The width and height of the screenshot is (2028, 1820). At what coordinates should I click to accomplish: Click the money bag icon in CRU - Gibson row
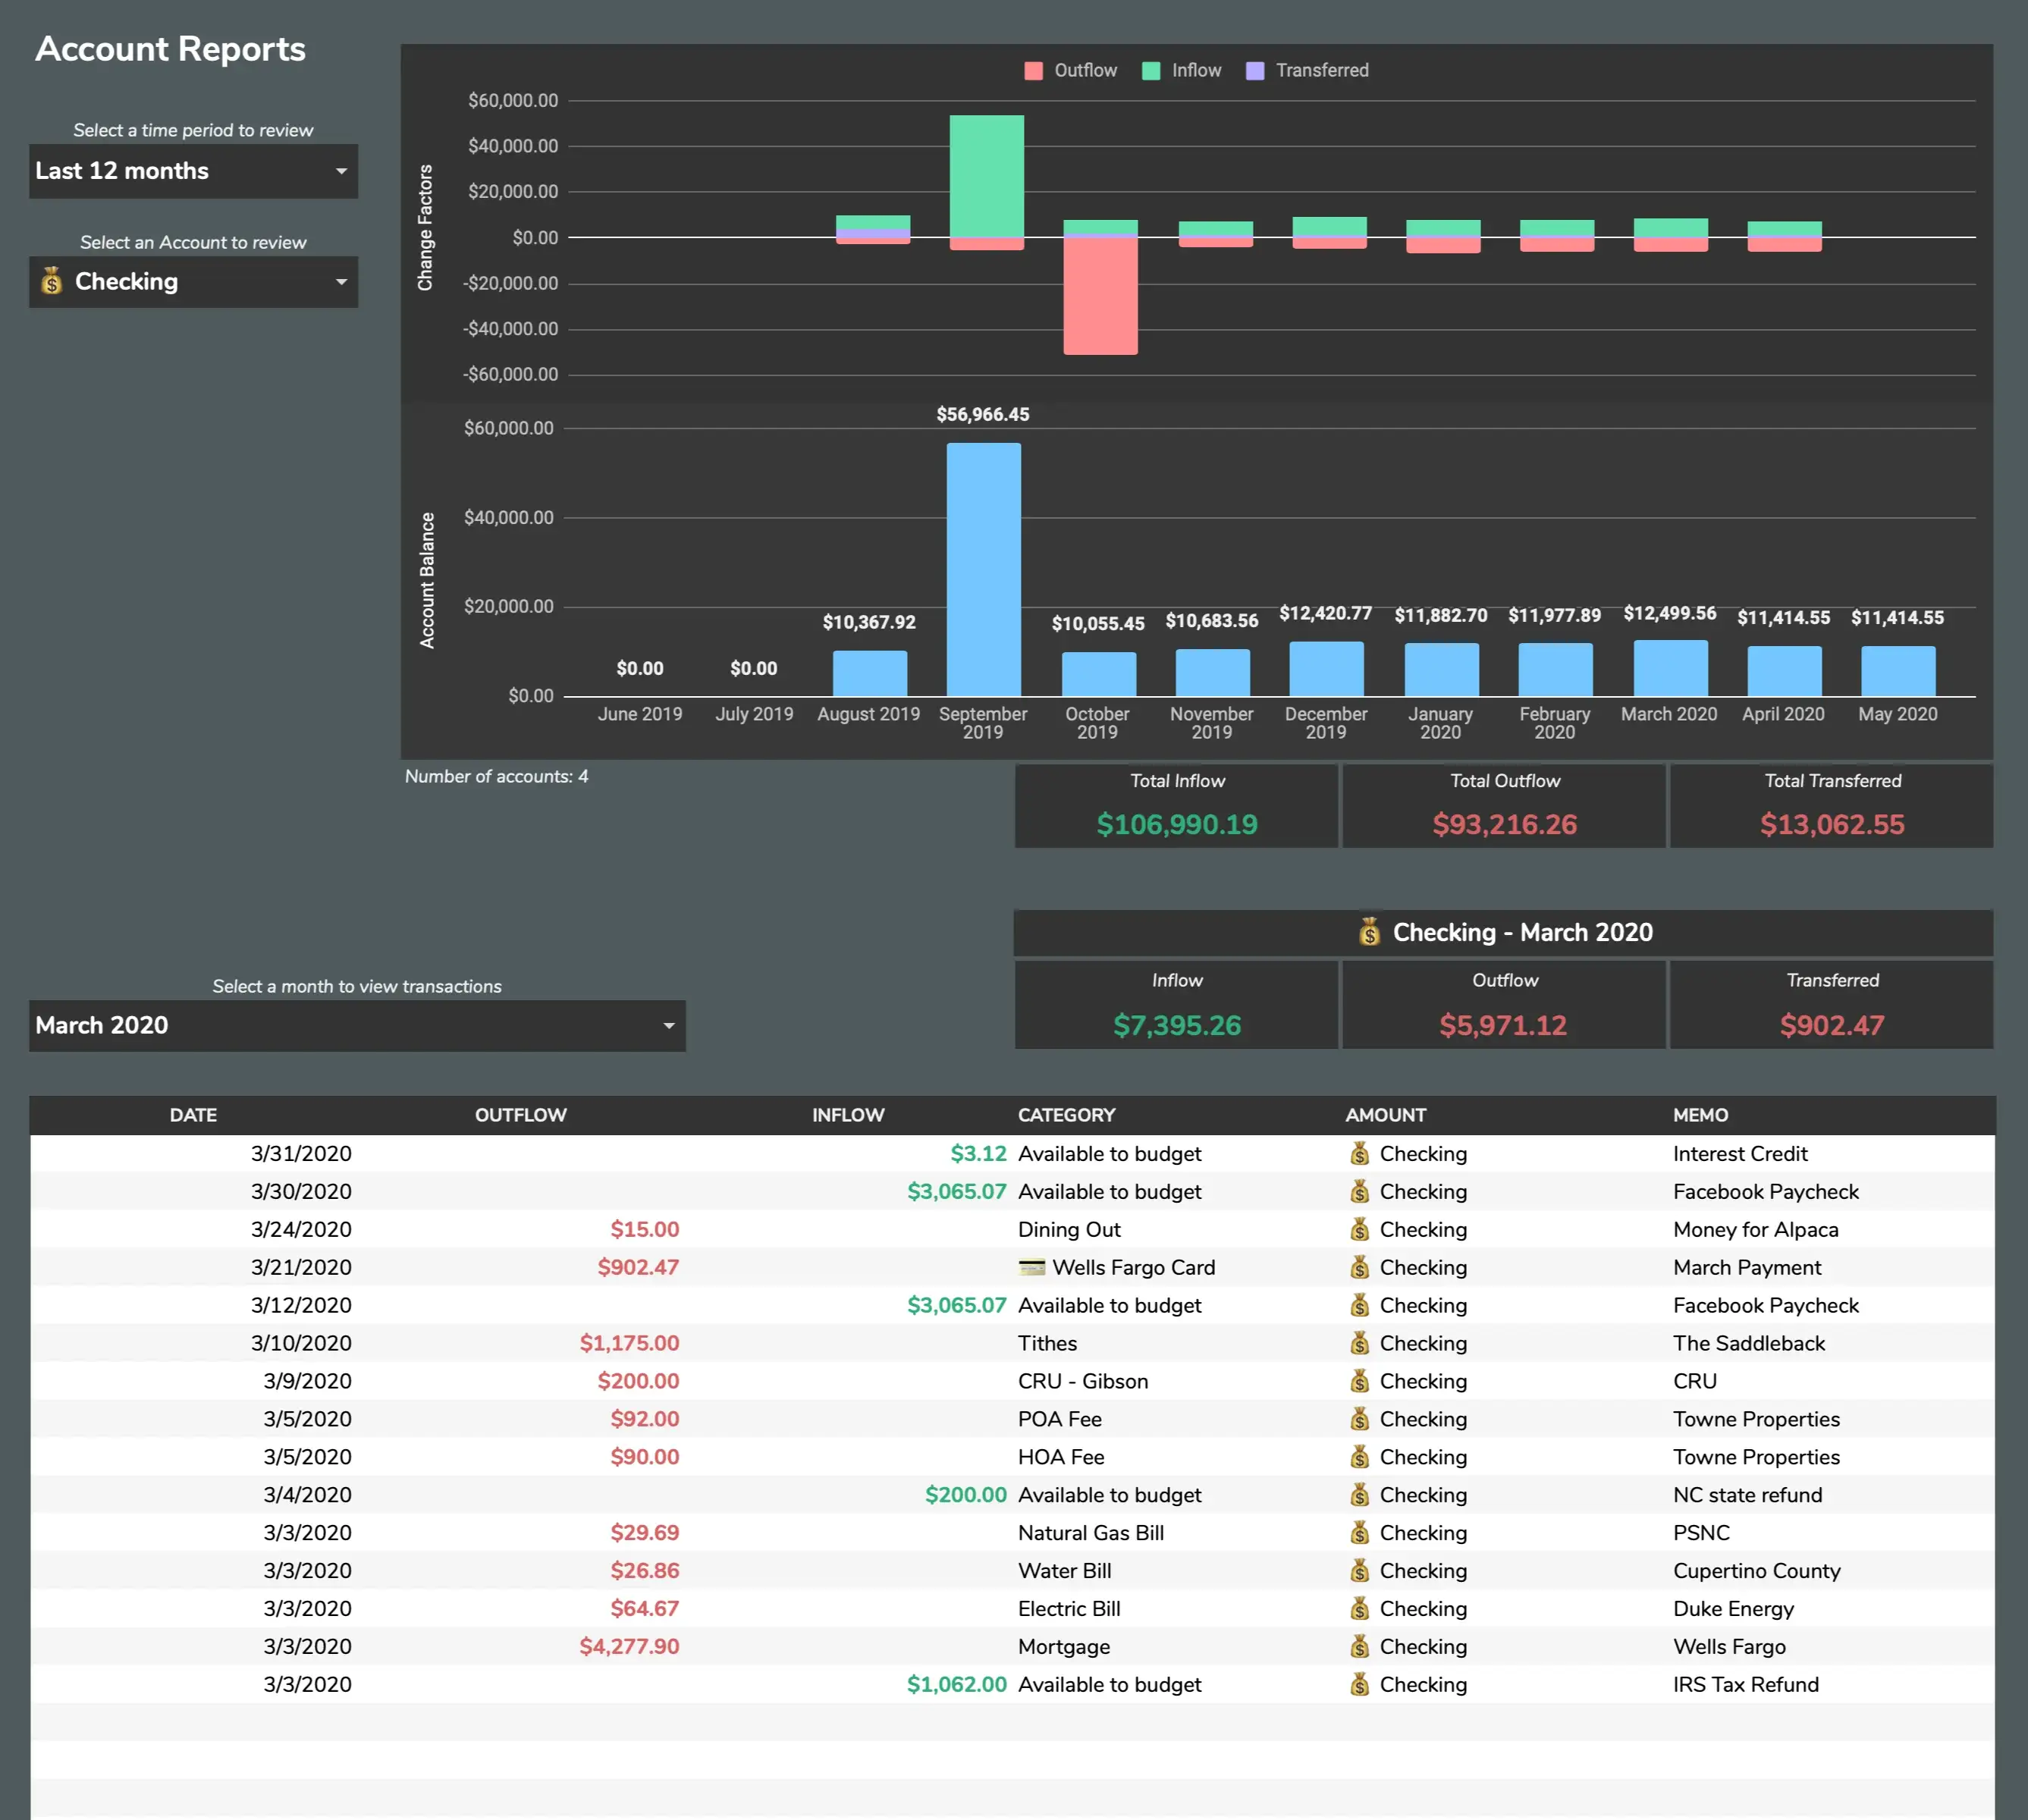coord(1359,1381)
